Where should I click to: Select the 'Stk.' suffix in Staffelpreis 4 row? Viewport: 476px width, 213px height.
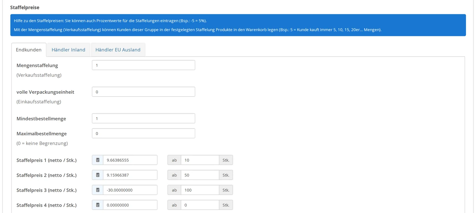pos(226,205)
